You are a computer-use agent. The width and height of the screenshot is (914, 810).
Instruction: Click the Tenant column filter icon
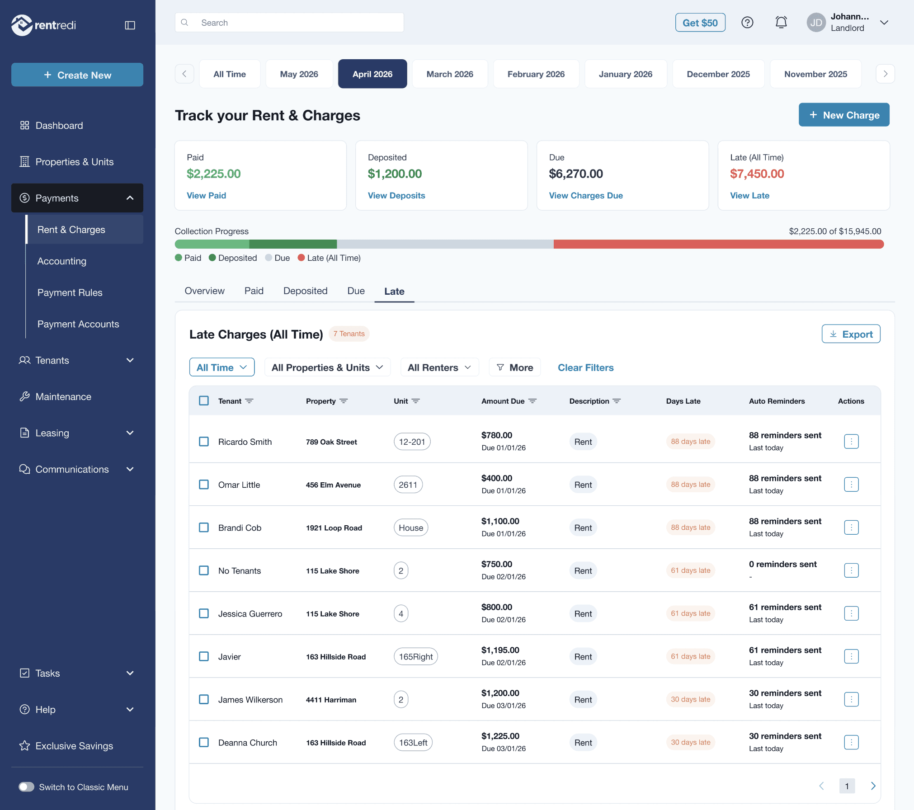click(x=249, y=401)
